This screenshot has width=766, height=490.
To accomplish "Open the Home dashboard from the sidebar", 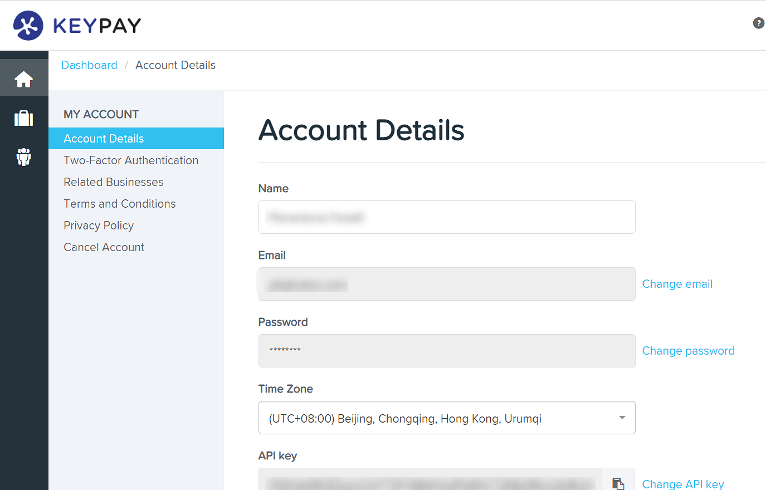I will tap(24, 79).
